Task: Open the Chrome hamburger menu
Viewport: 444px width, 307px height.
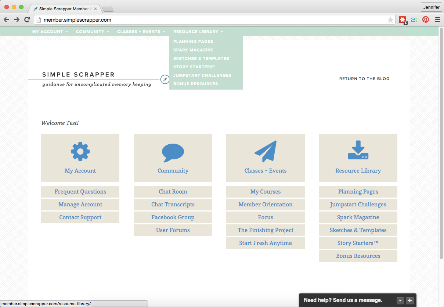Action: pos(437,20)
